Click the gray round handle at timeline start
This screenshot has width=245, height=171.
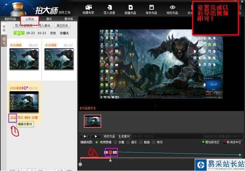tap(80, 164)
